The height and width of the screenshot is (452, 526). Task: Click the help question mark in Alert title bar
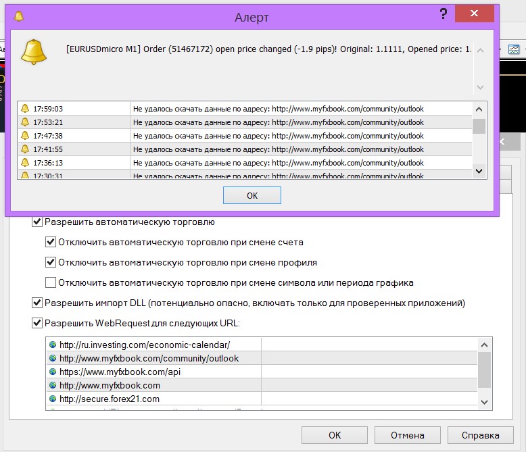443,14
